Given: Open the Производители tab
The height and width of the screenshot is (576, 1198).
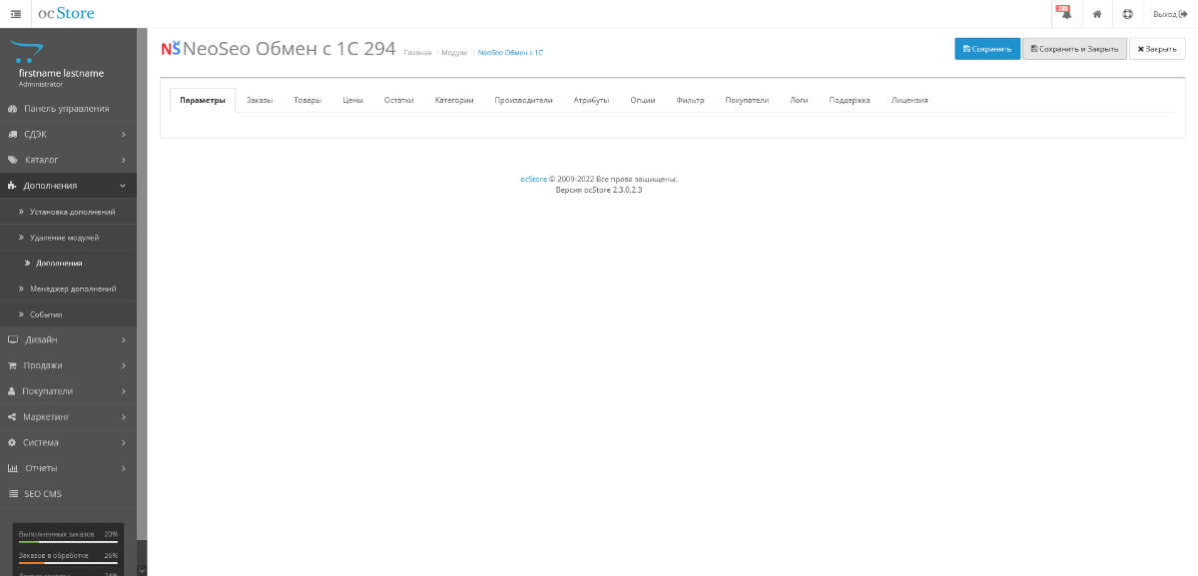Looking at the screenshot, I should coord(523,100).
